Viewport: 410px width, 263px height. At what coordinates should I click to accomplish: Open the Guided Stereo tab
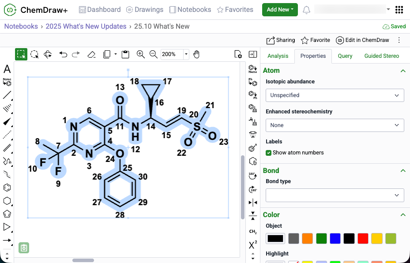381,56
